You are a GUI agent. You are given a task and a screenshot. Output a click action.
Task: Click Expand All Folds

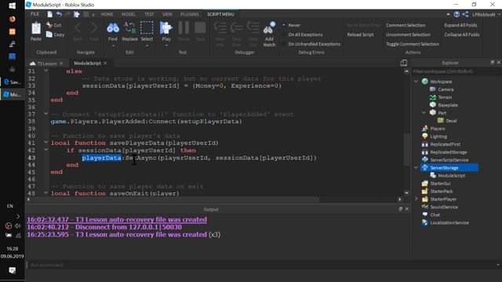460,25
